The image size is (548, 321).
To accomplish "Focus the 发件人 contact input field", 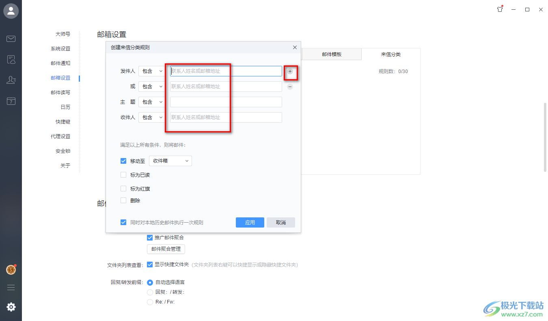I will (x=226, y=71).
